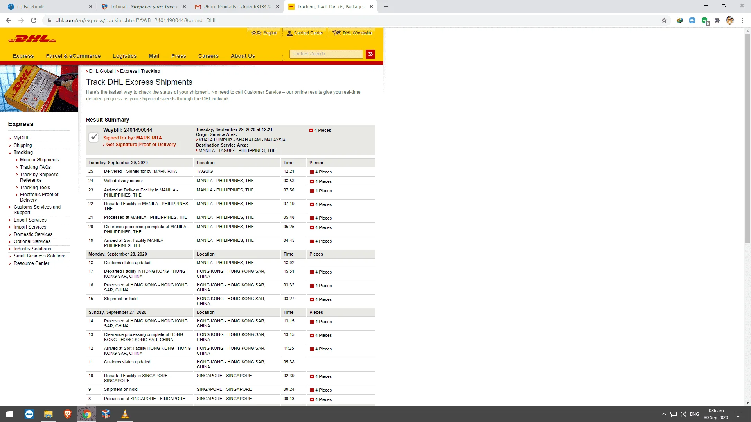Click the Manila - Taguig destination service area link

coord(237,150)
